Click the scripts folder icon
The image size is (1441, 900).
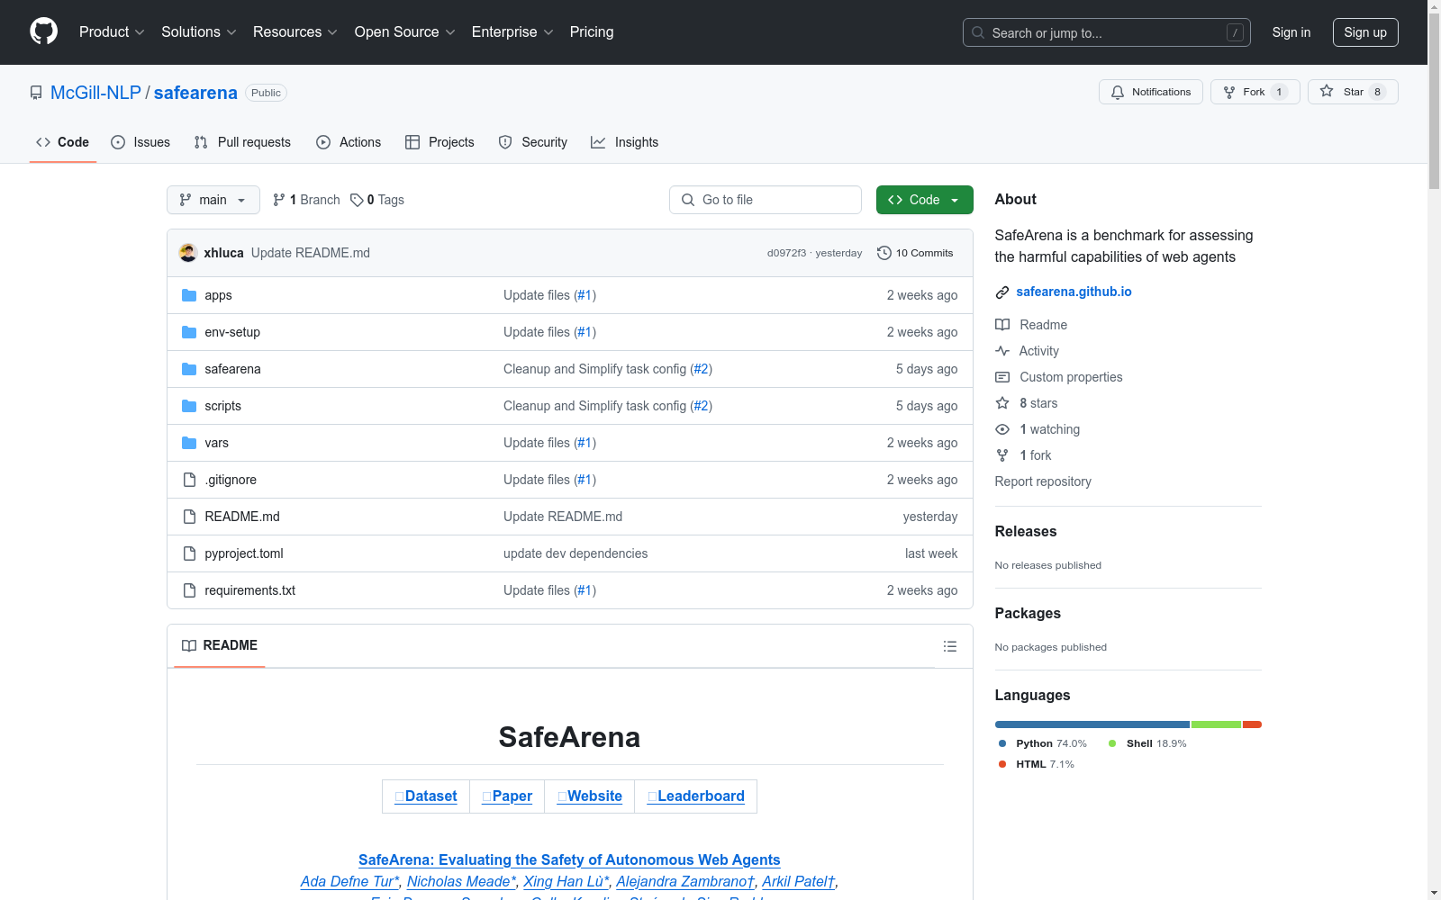[189, 406]
